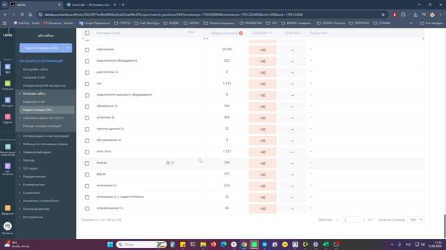
Task: Click the Windows taskbar search box
Action: [141, 244]
